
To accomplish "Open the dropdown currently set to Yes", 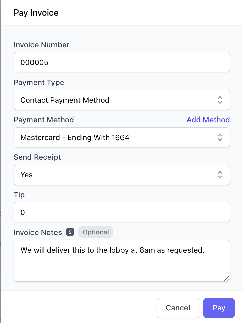I will tap(122, 175).
